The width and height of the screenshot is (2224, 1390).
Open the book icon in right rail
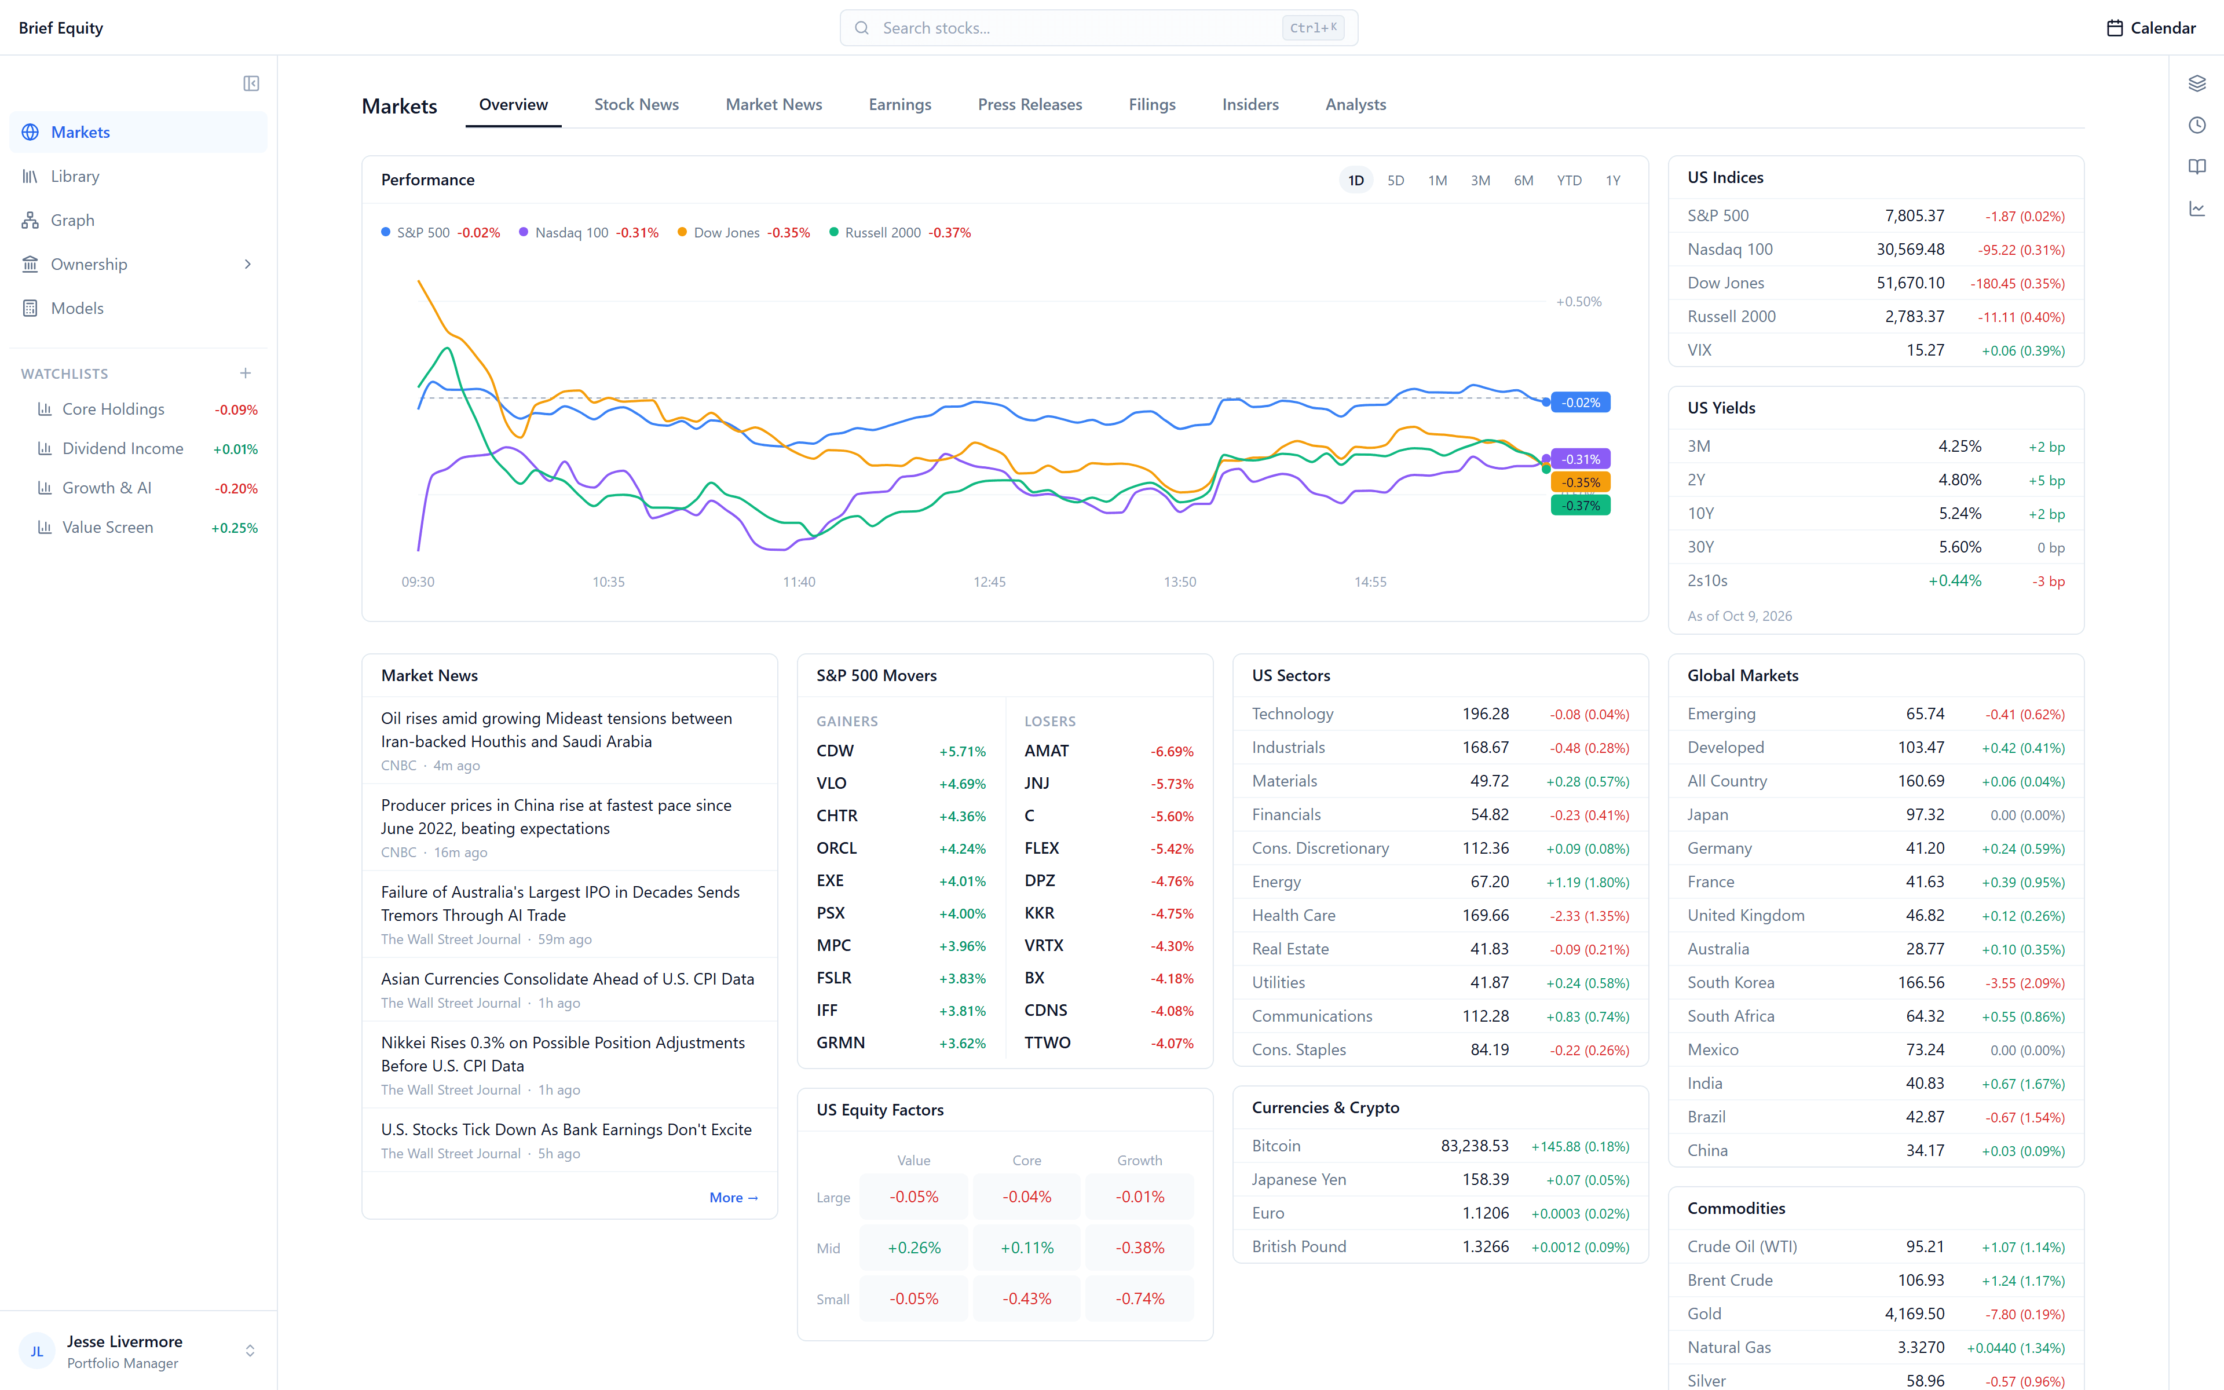pyautogui.click(x=2197, y=167)
